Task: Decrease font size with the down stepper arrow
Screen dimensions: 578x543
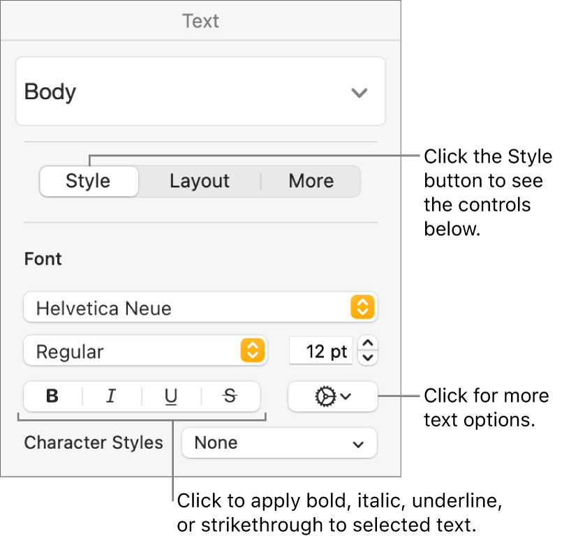Action: 369,358
